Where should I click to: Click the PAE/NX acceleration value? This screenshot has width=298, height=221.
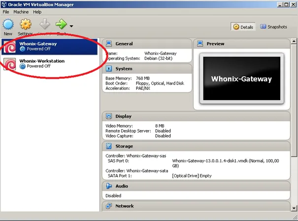coord(143,88)
